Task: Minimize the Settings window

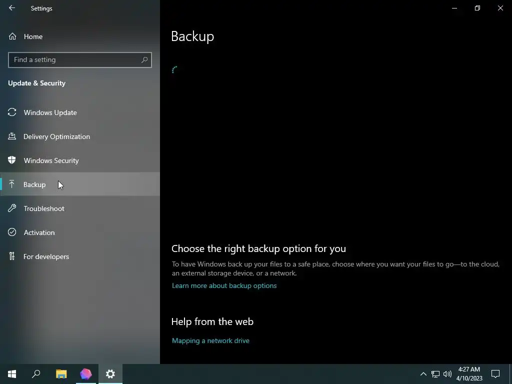Action: tap(454, 8)
